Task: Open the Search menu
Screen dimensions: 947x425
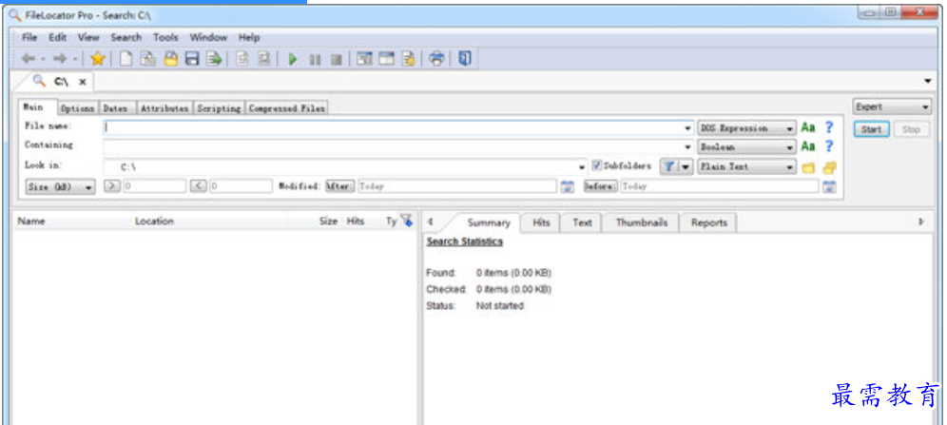Action: click(x=126, y=37)
